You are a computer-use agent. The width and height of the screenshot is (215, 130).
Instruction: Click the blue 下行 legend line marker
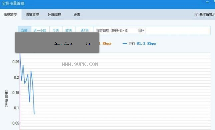click(125, 43)
